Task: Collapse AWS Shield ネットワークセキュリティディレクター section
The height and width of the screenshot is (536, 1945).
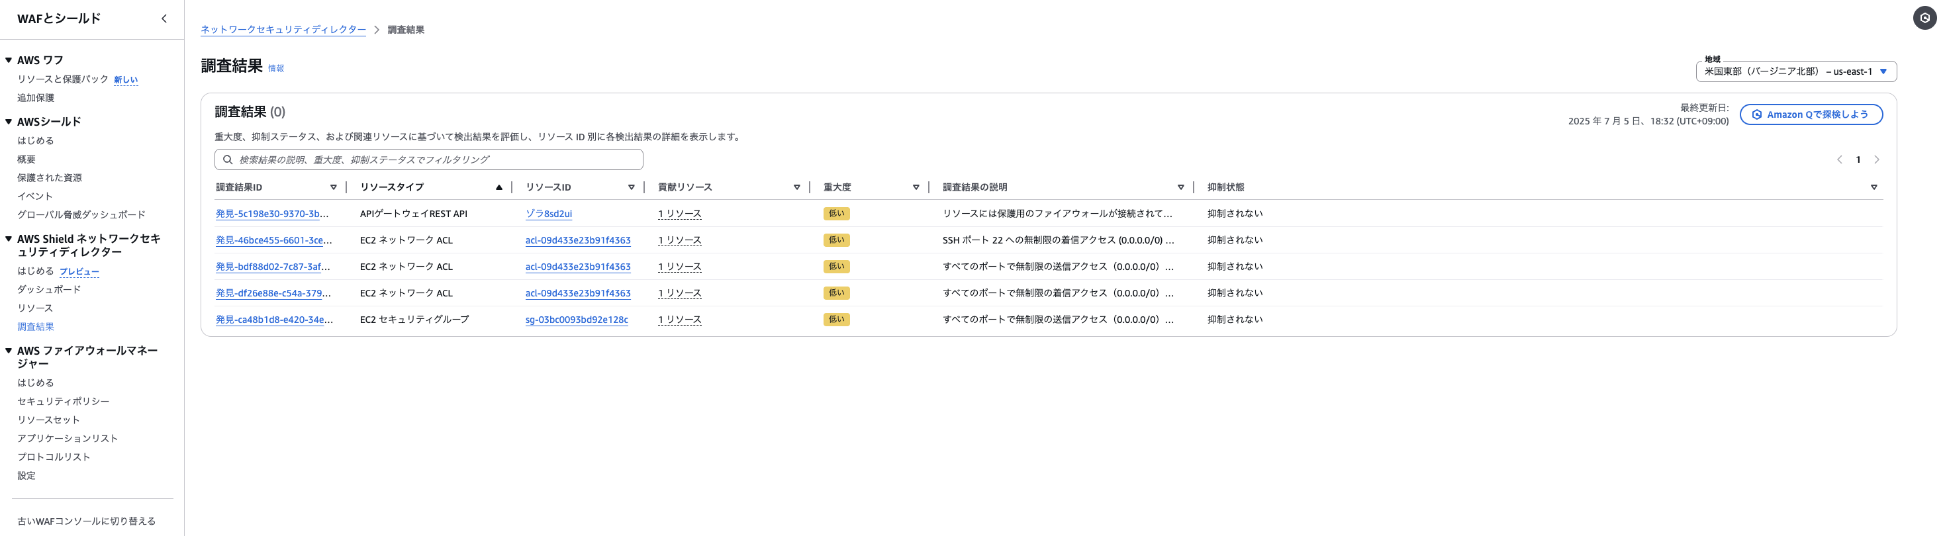Action: click(x=9, y=239)
